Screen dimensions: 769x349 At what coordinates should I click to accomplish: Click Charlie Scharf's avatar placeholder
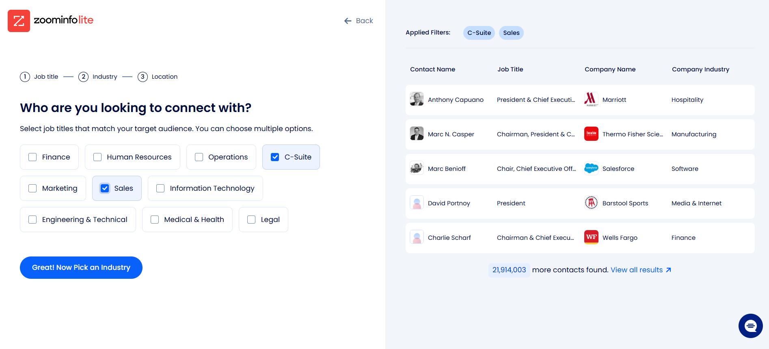click(x=417, y=237)
